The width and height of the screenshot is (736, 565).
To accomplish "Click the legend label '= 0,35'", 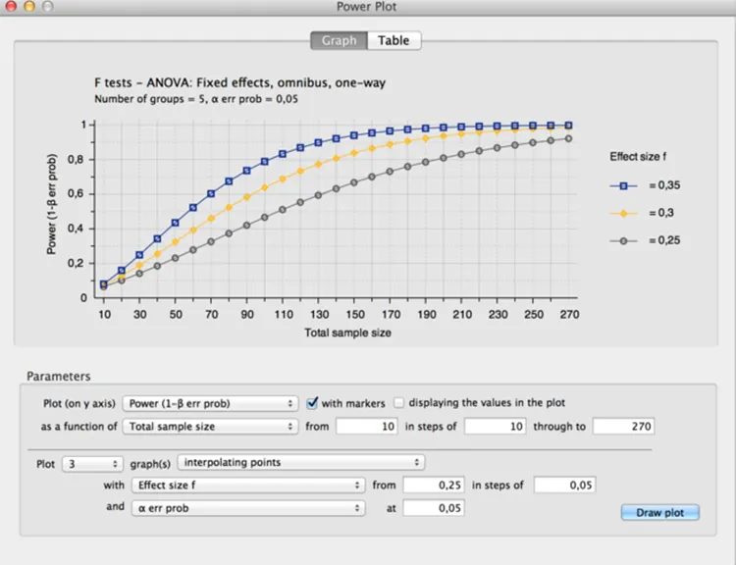I will [x=664, y=185].
